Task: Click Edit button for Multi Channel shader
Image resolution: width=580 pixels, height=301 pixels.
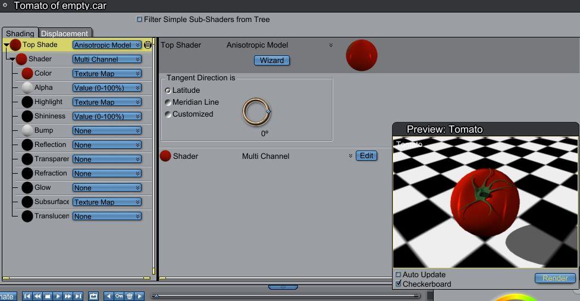Action: (x=366, y=156)
